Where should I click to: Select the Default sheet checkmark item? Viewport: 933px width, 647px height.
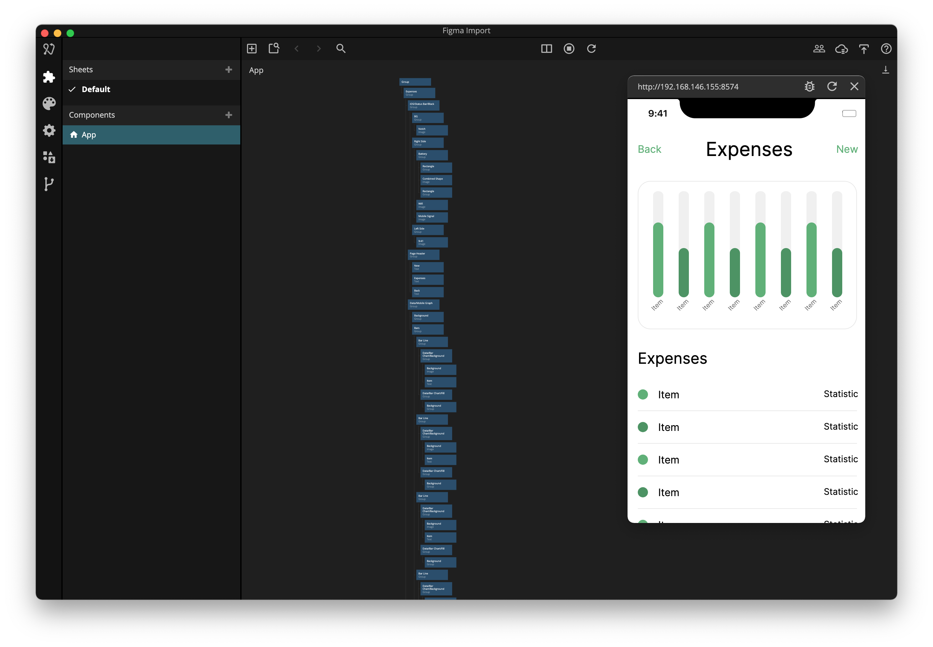96,89
